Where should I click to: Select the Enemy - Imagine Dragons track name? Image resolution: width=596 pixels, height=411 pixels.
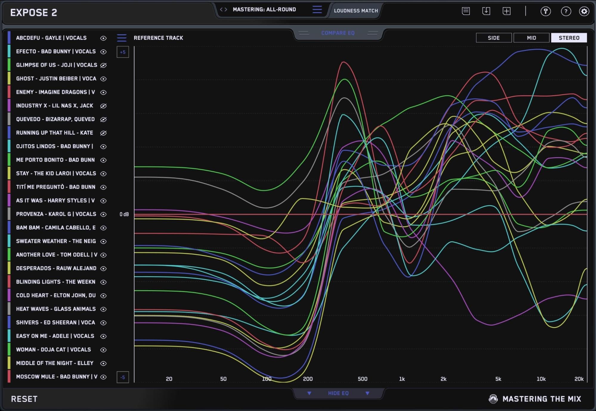click(x=55, y=92)
